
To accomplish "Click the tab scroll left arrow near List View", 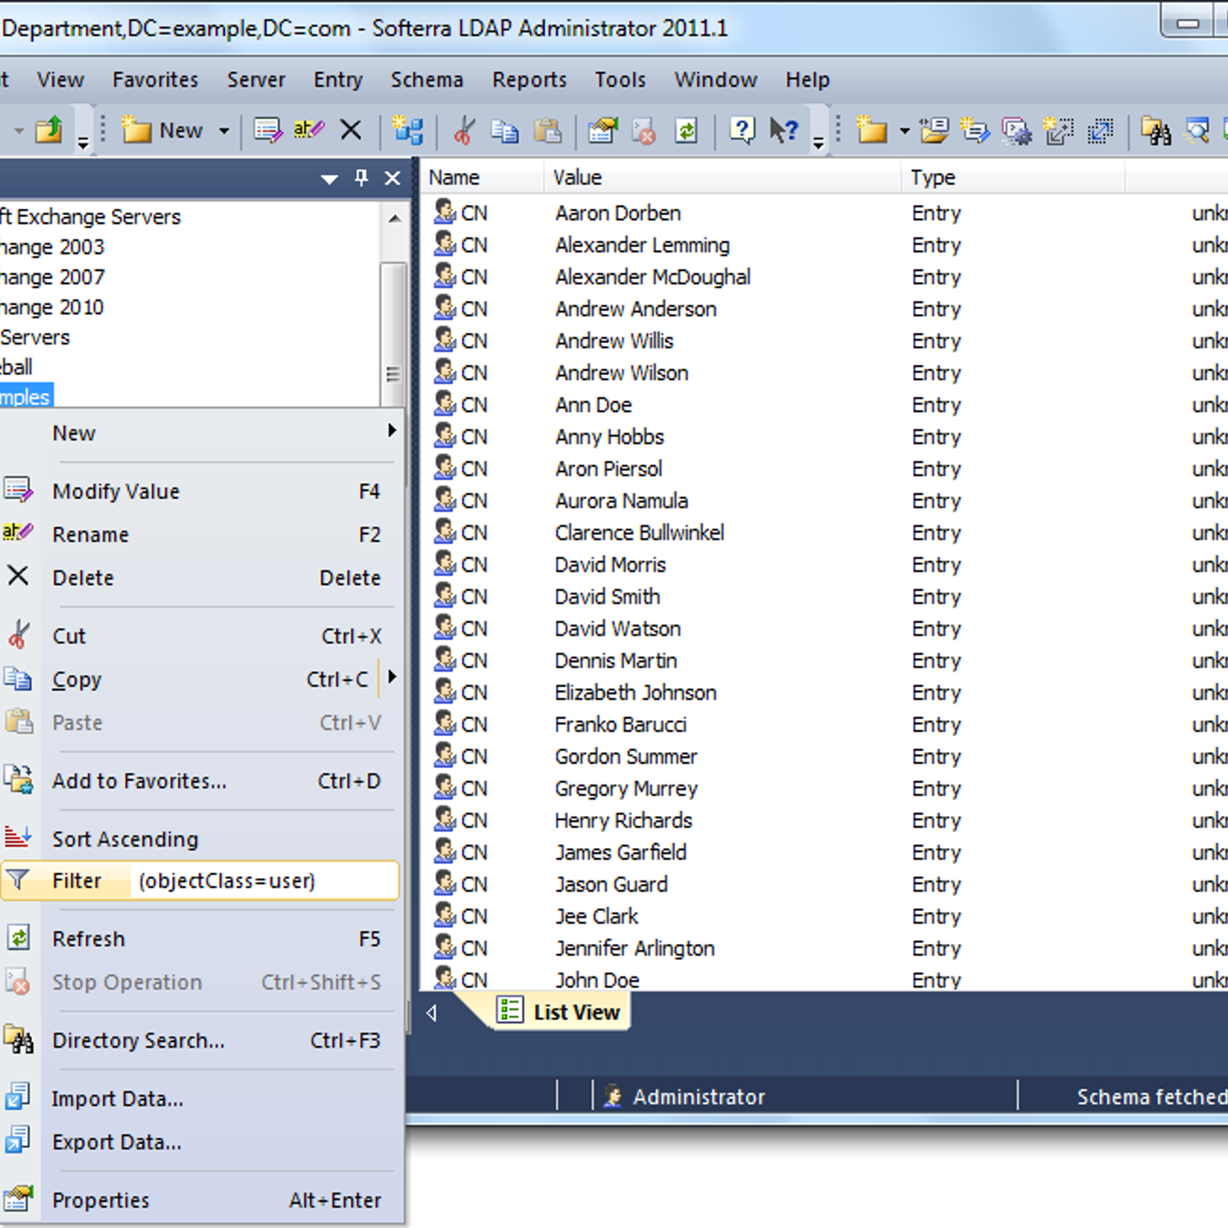I will point(431,1013).
